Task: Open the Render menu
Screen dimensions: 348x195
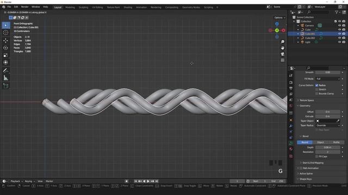Action: pyautogui.click(x=24, y=7)
